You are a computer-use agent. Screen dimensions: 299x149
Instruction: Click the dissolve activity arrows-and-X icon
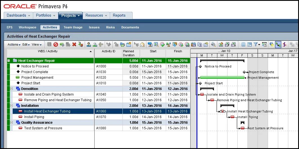(81, 44)
